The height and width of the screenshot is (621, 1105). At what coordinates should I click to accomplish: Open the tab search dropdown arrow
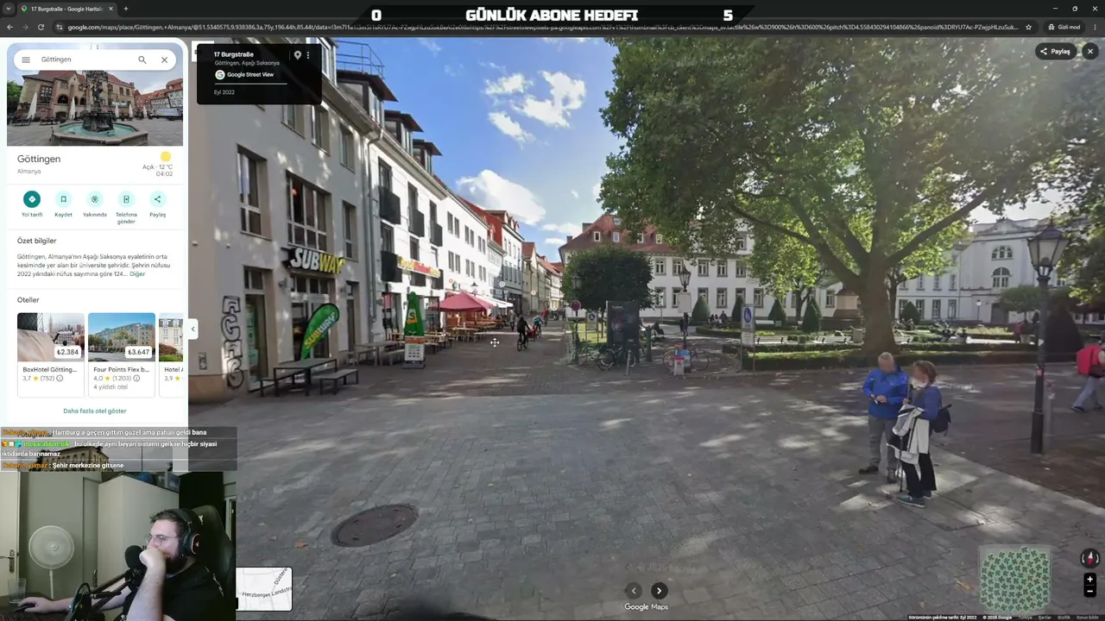9,9
